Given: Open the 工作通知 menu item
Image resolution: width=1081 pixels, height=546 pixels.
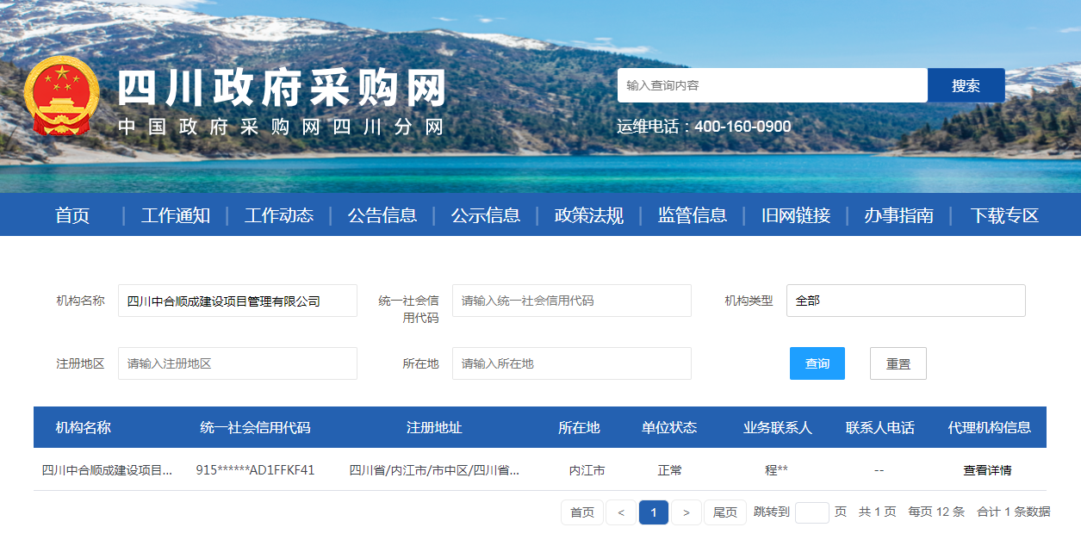Looking at the screenshot, I should click(176, 215).
